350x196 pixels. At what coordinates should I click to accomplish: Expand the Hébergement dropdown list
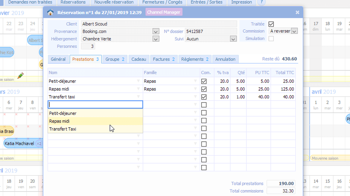click(x=156, y=39)
